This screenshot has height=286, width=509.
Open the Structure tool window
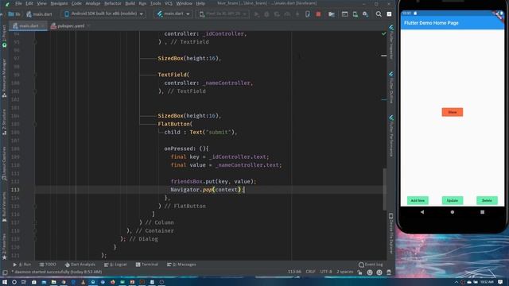point(4,122)
